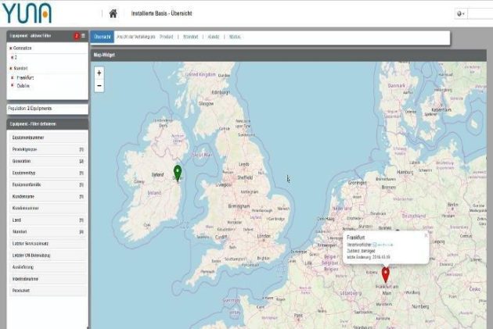
Task: Switch to the Standort tab
Action: pyautogui.click(x=190, y=37)
